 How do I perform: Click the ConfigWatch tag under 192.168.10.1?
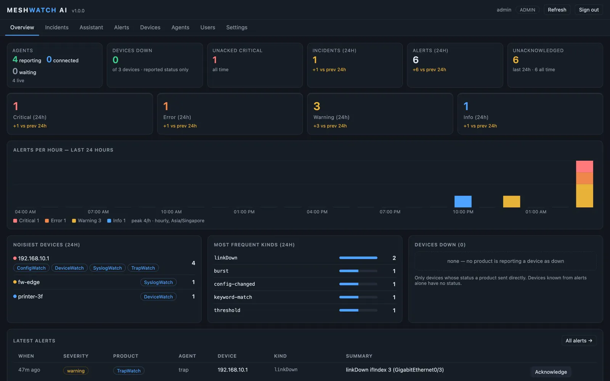31,268
